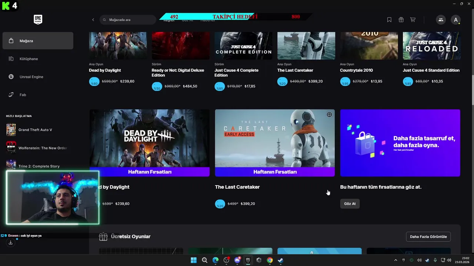Click the Göz At button
This screenshot has height=266, width=474.
pos(350,204)
